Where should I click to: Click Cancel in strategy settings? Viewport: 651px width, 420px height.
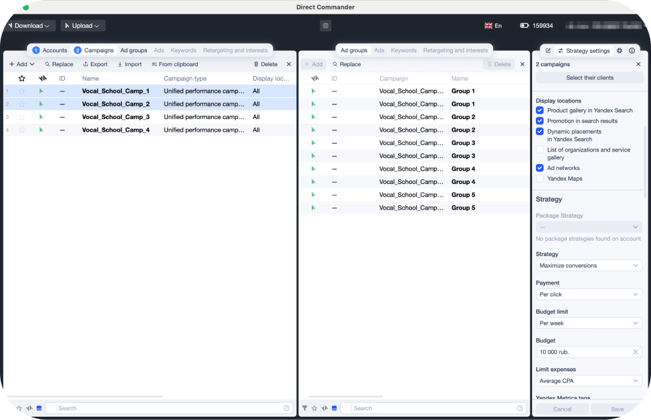point(562,409)
